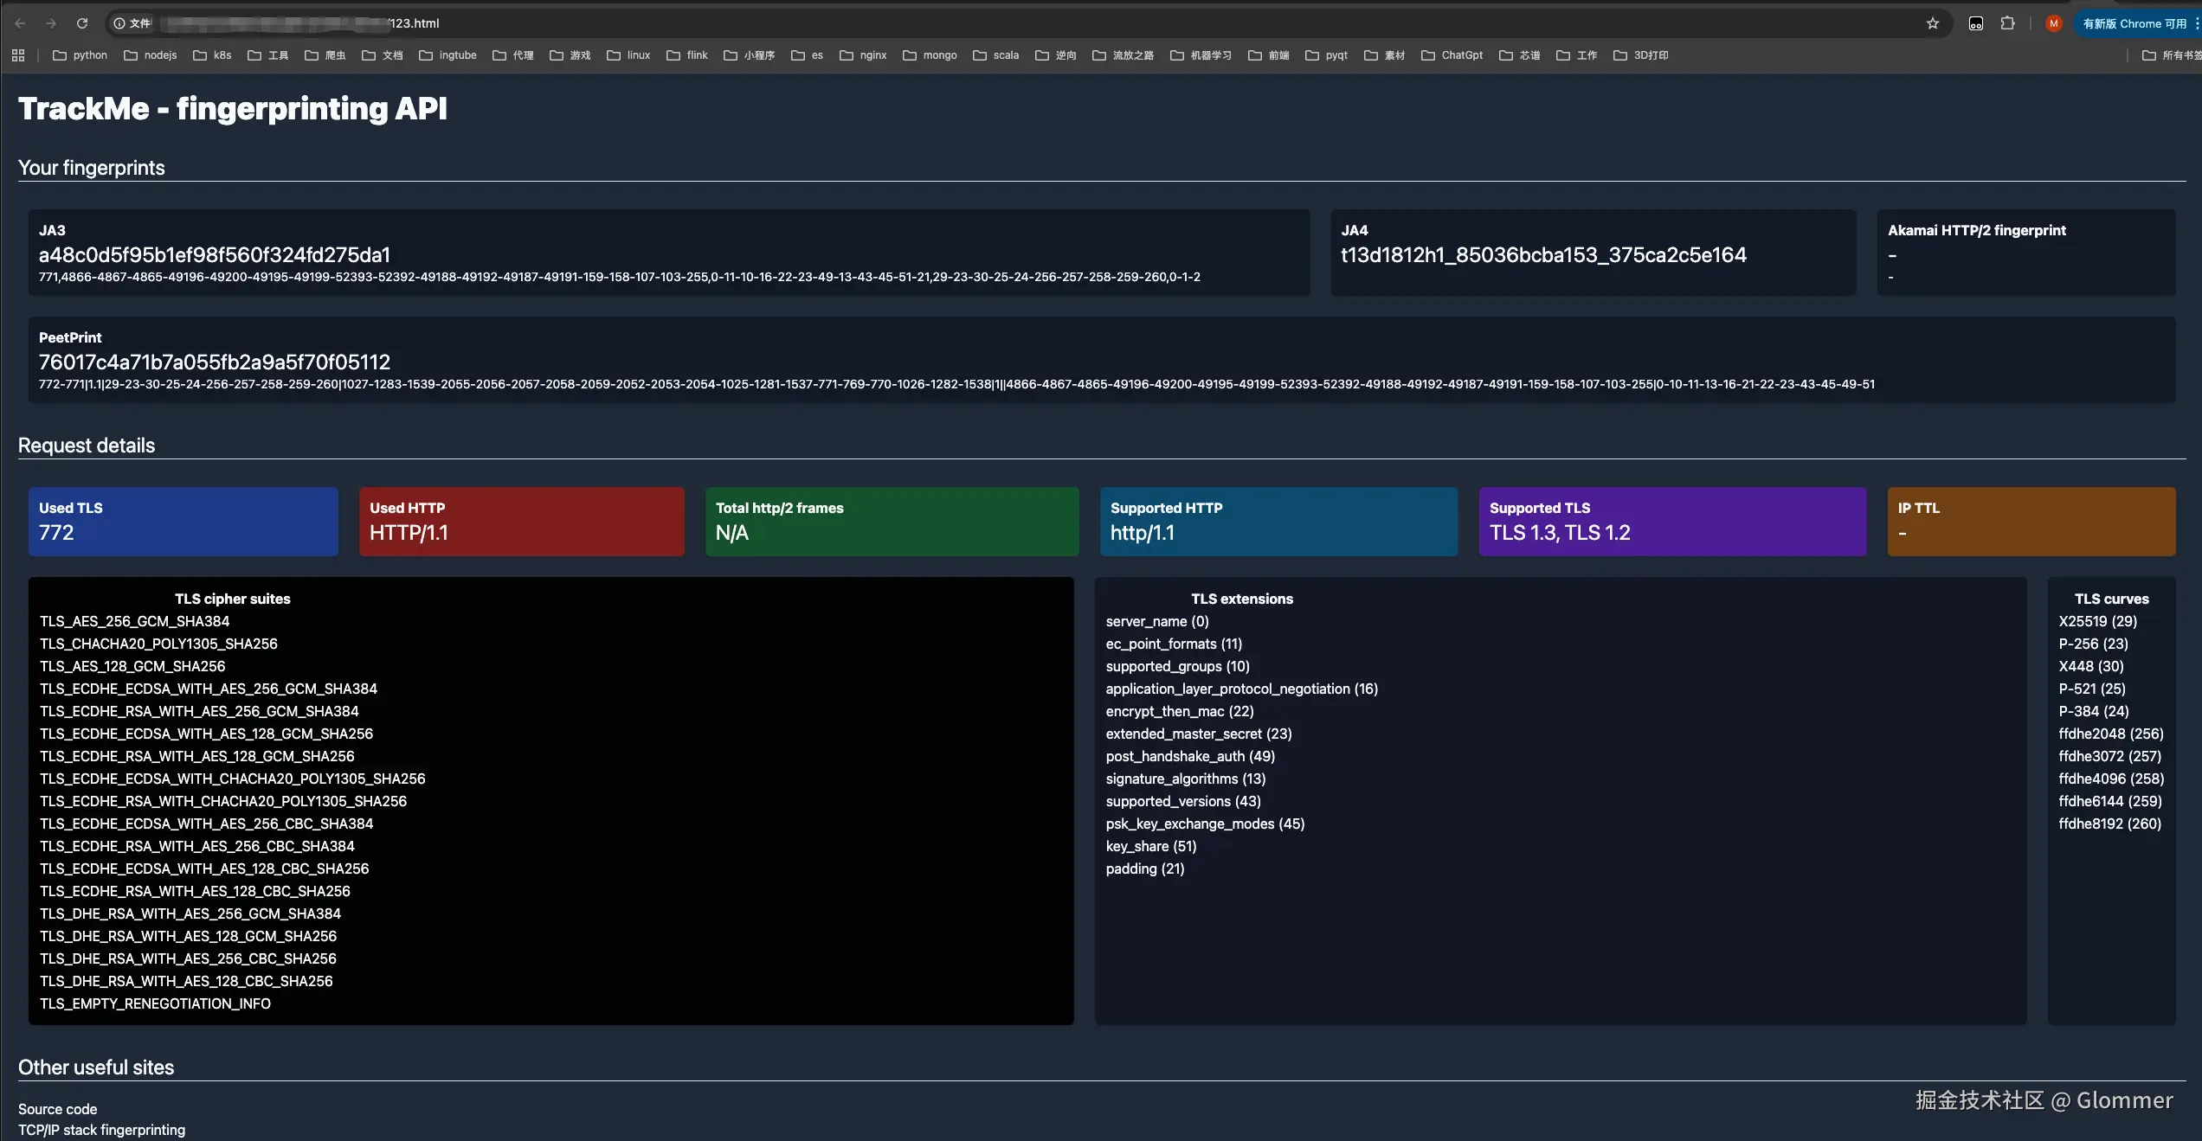Click the JA3 hash value text
This screenshot has height=1141, width=2202.
(214, 255)
